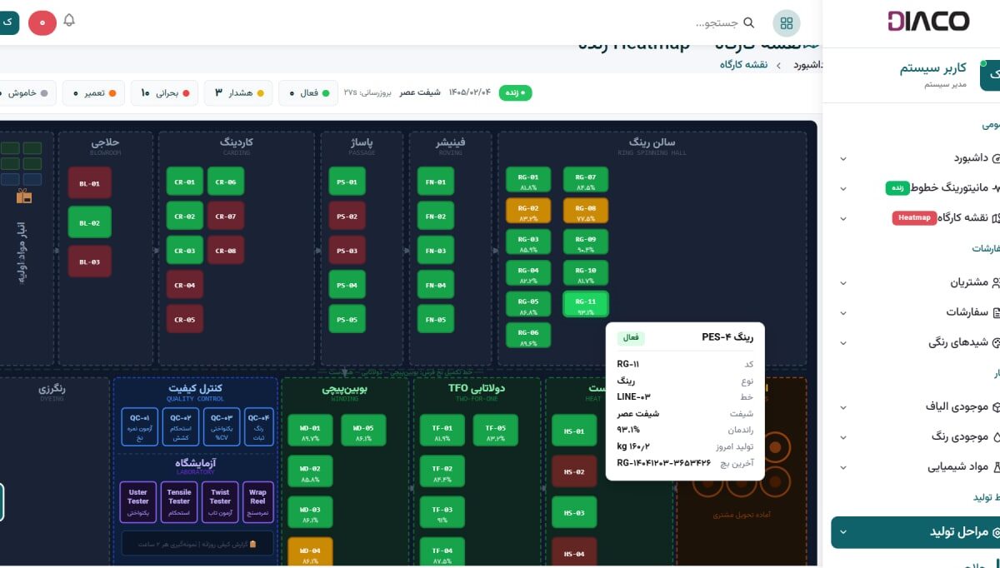Viewport: 1000px width, 568px height.
Task: Select blowroom machine BL-02
Action: 89,222
